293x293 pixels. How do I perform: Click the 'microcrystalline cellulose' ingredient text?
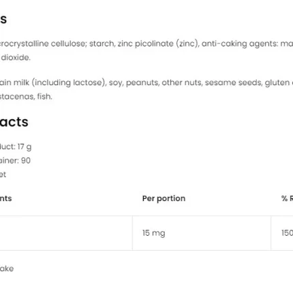point(43,44)
